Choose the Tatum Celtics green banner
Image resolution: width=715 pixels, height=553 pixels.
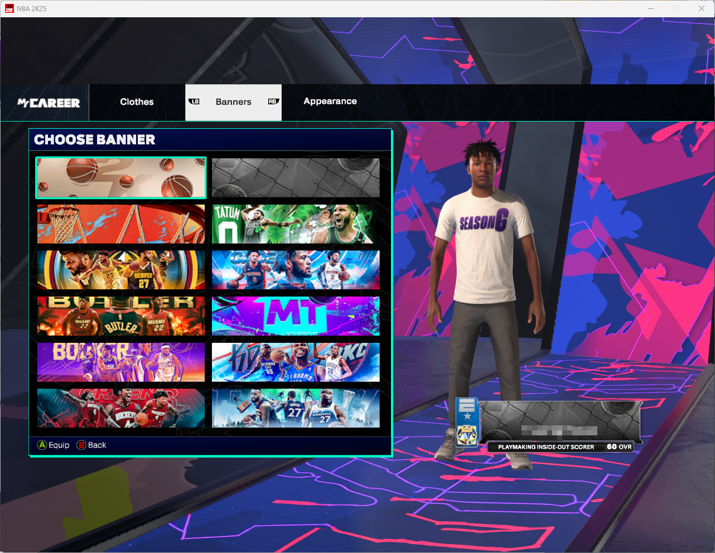[296, 224]
